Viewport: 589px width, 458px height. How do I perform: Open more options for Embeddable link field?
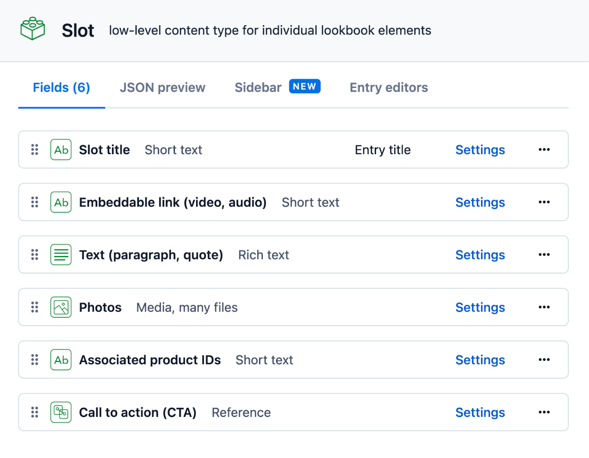click(544, 202)
